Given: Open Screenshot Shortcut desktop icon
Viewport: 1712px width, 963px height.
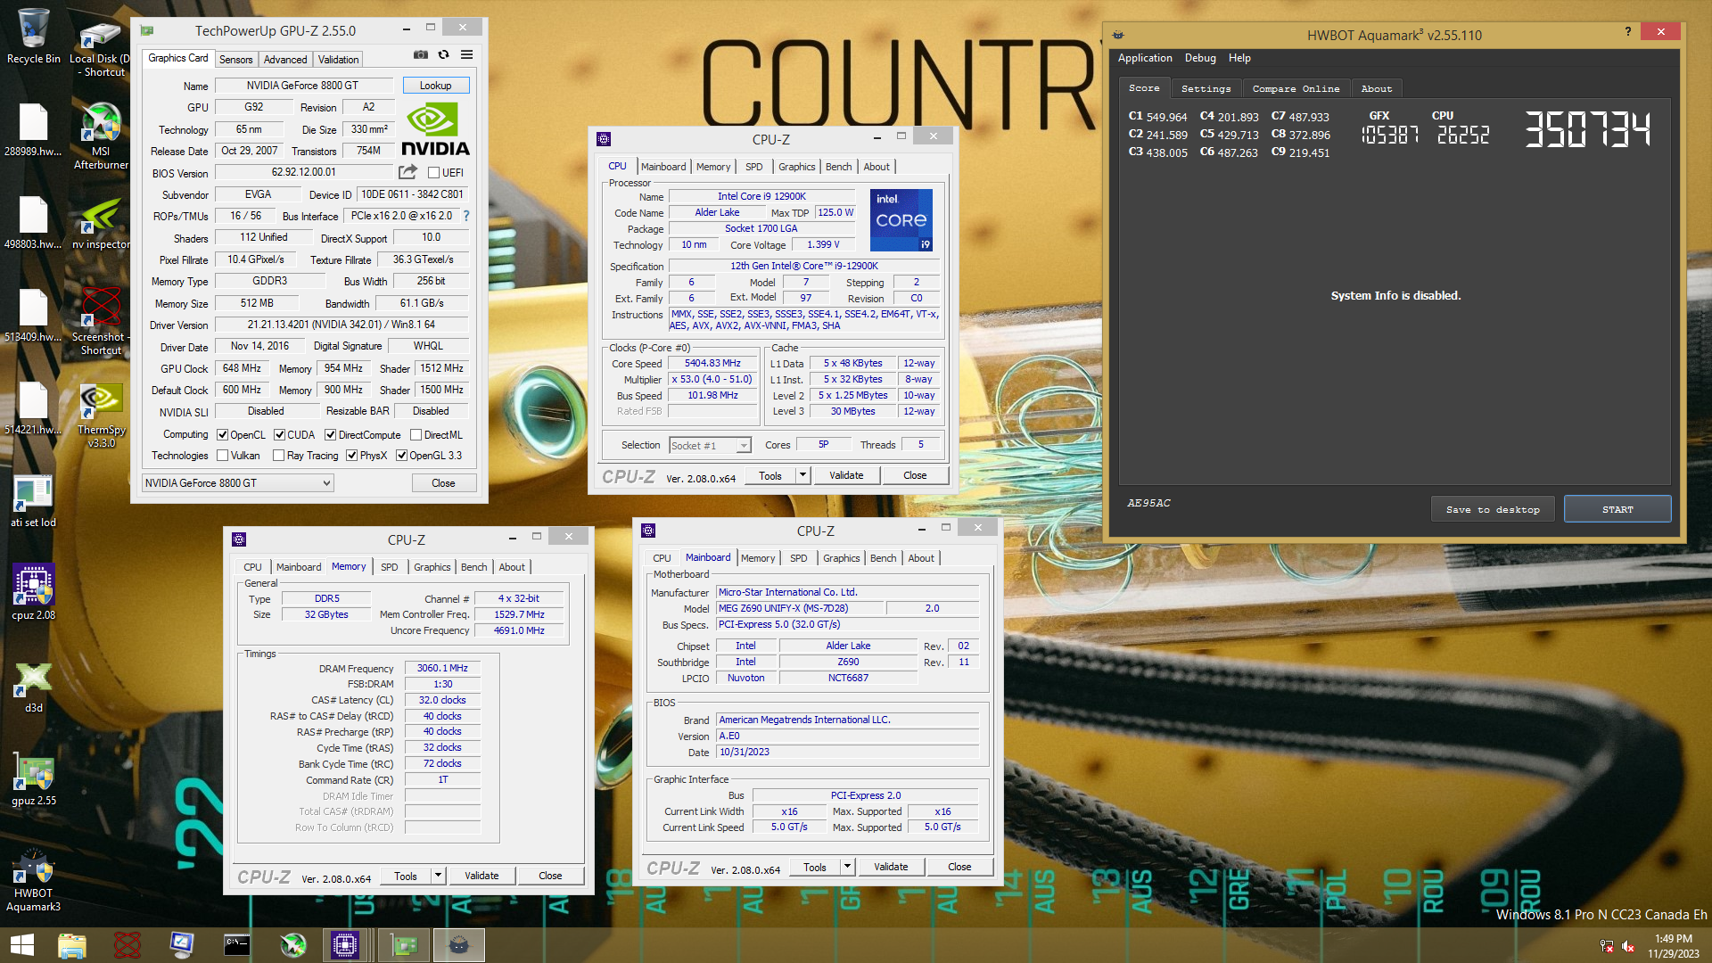Looking at the screenshot, I should click(x=101, y=321).
